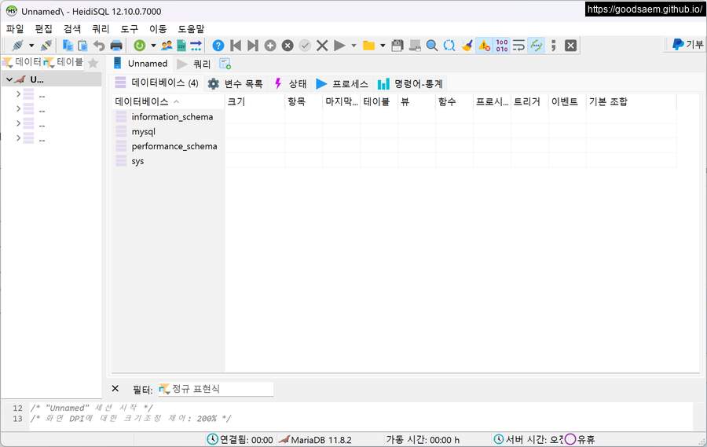Expand the third database tree node
Image resolution: width=707 pixels, height=447 pixels.
tap(19, 123)
